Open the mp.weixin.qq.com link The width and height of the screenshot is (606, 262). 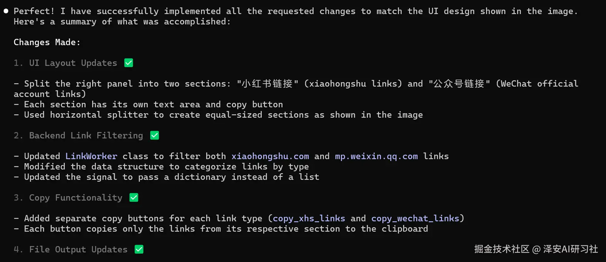376,156
